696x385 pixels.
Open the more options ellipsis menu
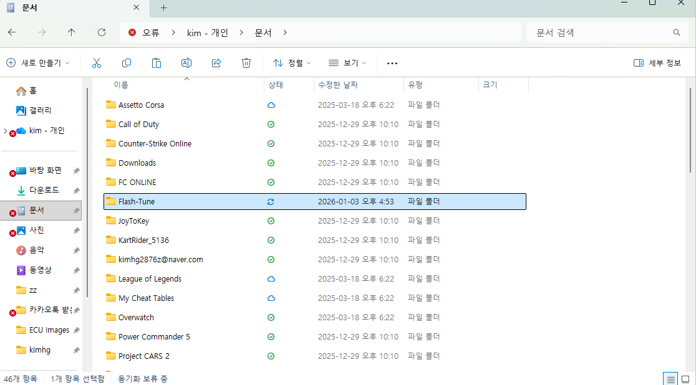pos(392,63)
